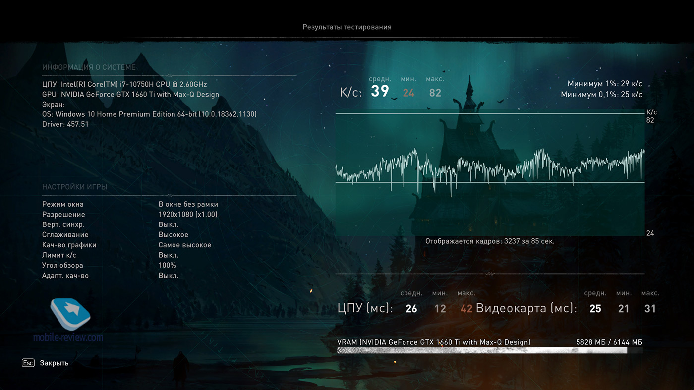Click the Режим окна label

[63, 204]
